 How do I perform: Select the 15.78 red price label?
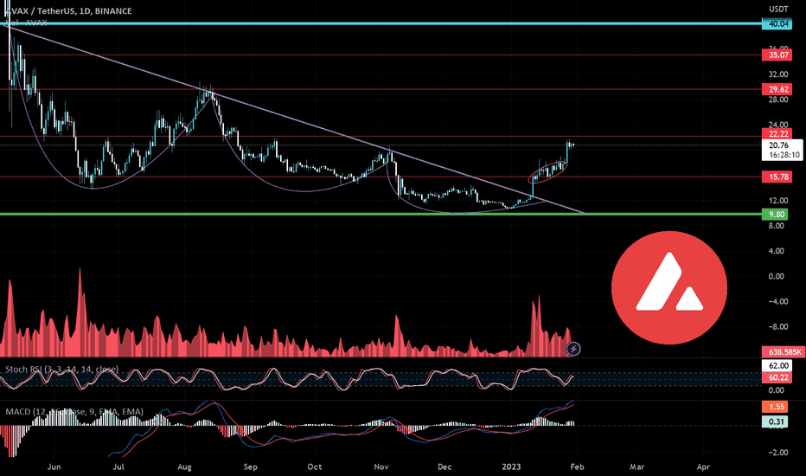(777, 177)
